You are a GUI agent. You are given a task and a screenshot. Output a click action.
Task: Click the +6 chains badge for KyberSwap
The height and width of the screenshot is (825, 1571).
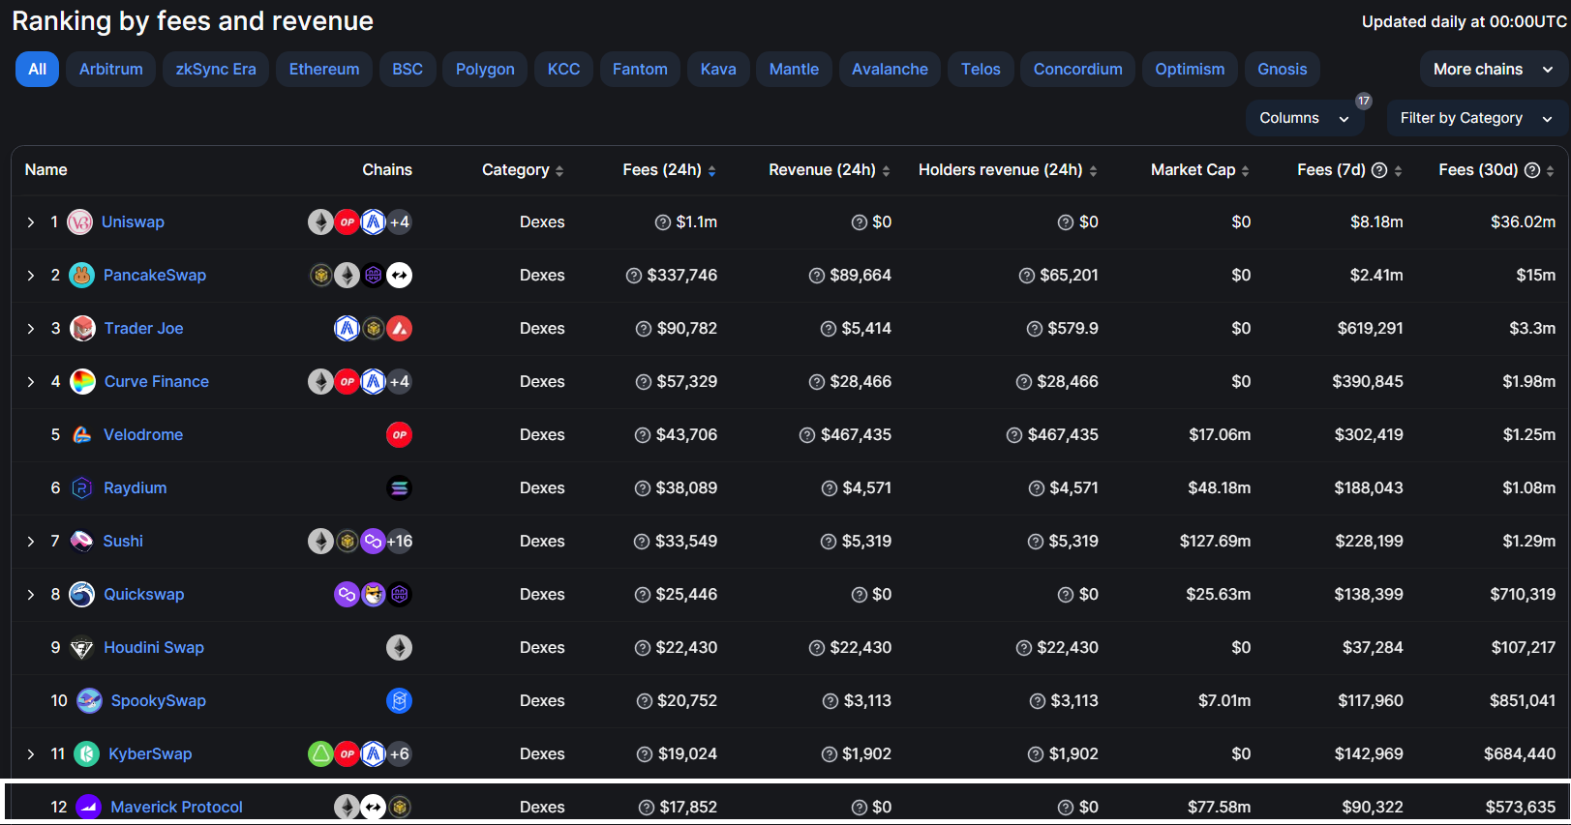pos(400,754)
